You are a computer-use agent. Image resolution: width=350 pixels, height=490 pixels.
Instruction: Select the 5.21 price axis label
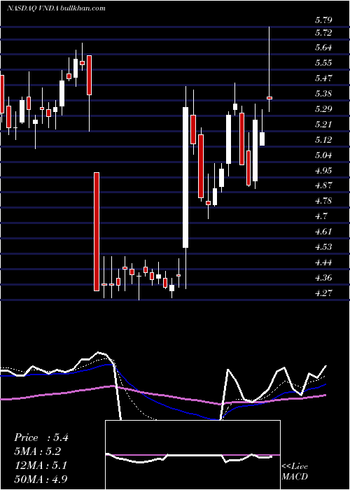point(323,125)
